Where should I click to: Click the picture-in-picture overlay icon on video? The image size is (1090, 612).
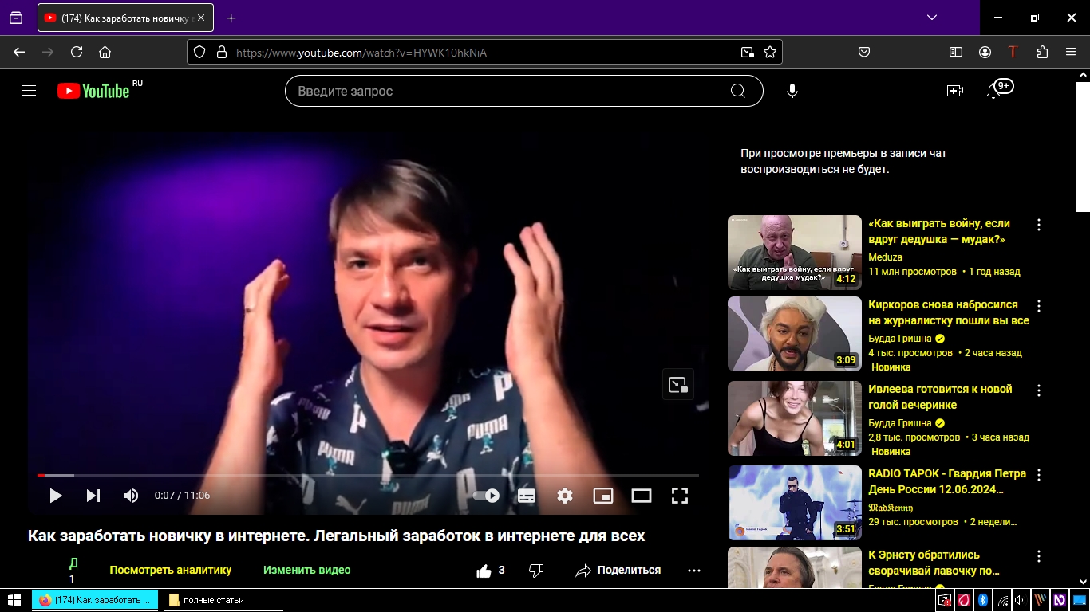(x=678, y=385)
